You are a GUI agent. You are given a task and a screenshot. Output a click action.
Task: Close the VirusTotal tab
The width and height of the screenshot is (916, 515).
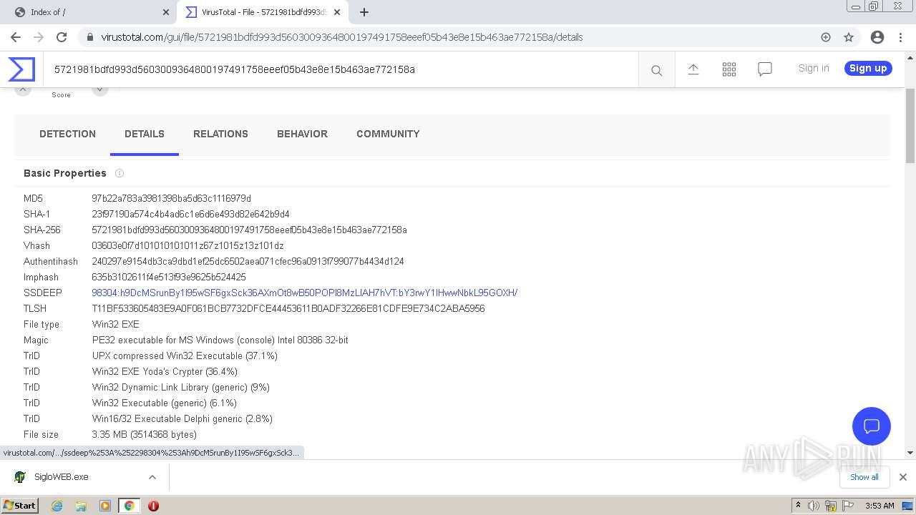[x=337, y=12]
